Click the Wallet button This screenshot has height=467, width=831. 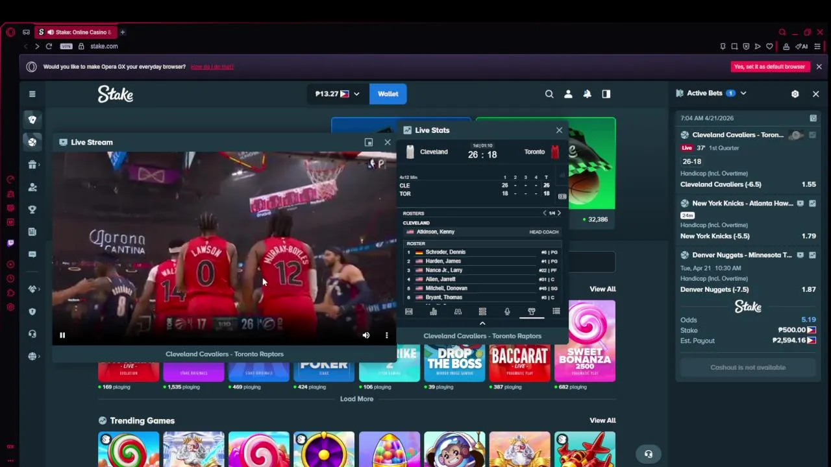pos(388,94)
